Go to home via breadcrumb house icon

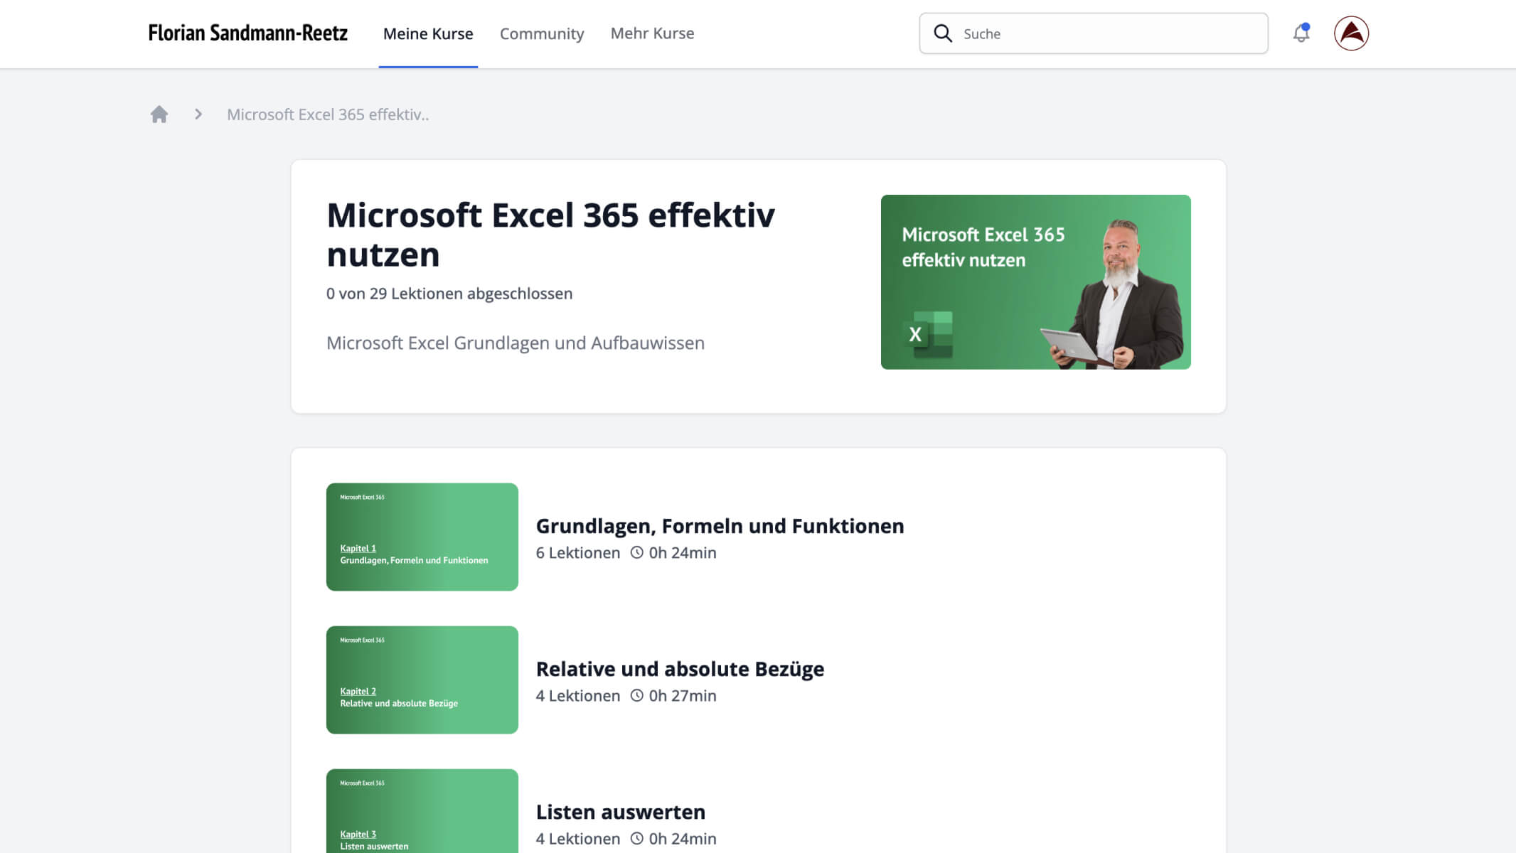[x=159, y=114]
